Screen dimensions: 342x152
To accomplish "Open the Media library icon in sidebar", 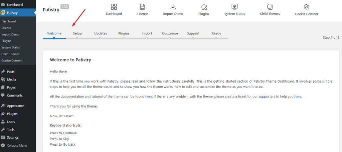I will pos(3,80).
